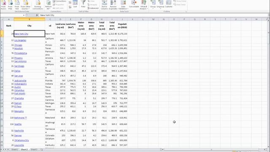The width and height of the screenshot is (270, 152).
Task: Click connection Properties in ribbon
Action: 59,5
